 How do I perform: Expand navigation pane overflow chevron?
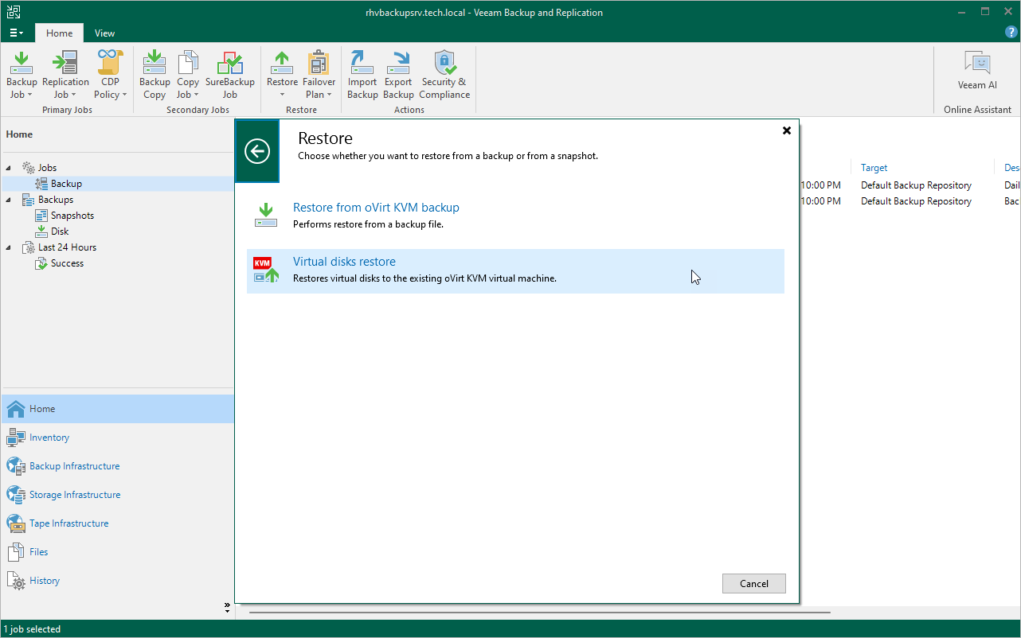click(227, 608)
